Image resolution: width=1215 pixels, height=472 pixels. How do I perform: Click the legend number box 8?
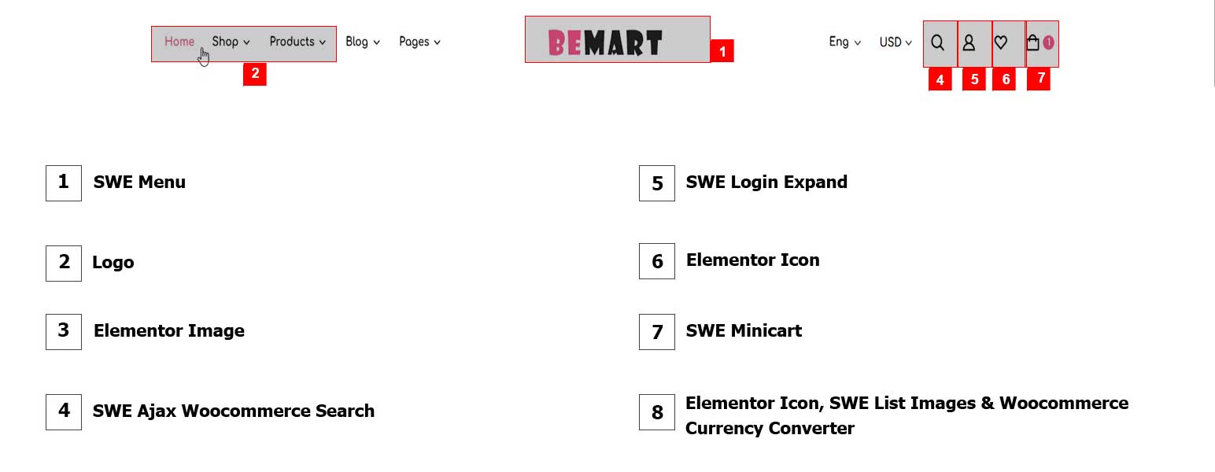point(657,412)
